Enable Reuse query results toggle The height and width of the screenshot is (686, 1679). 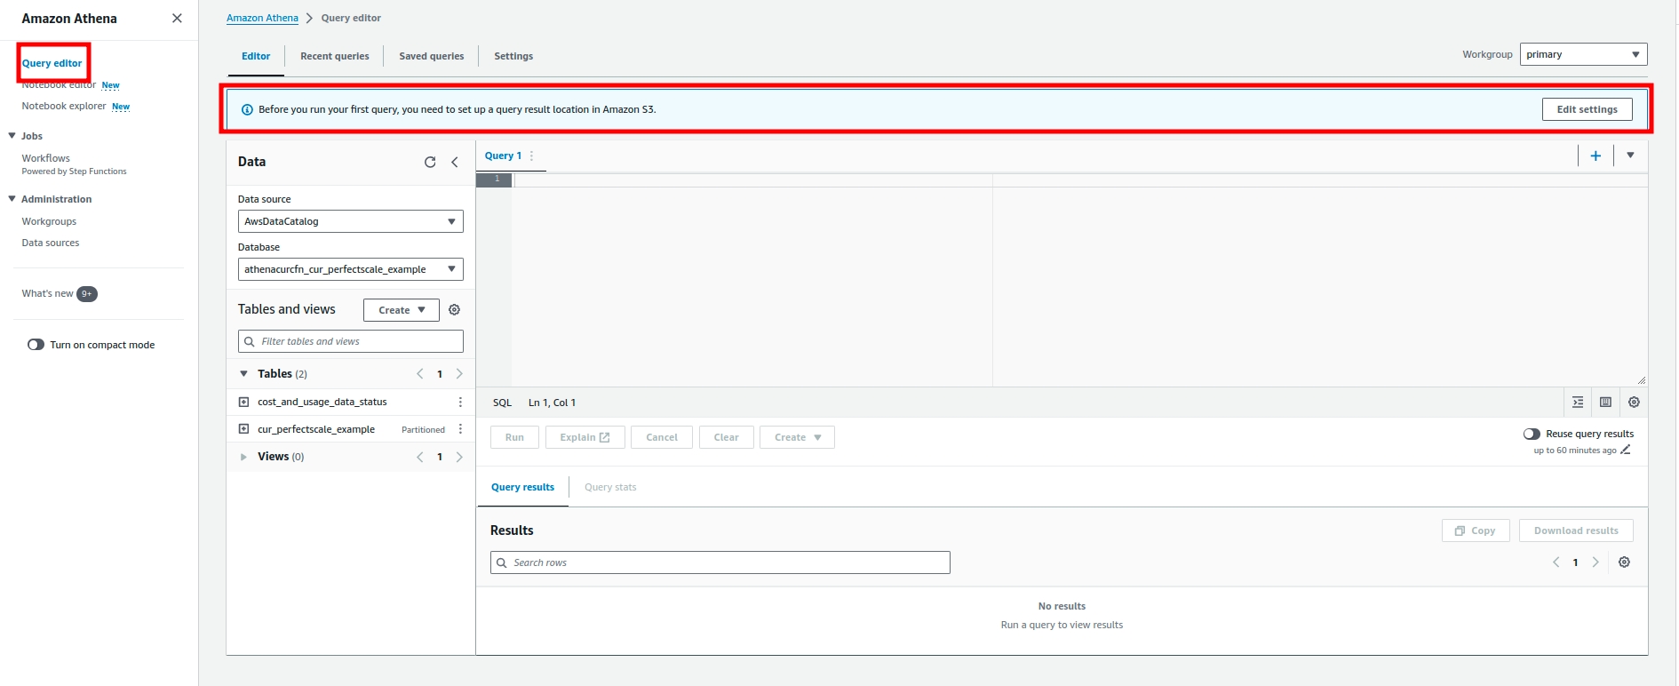1532,434
